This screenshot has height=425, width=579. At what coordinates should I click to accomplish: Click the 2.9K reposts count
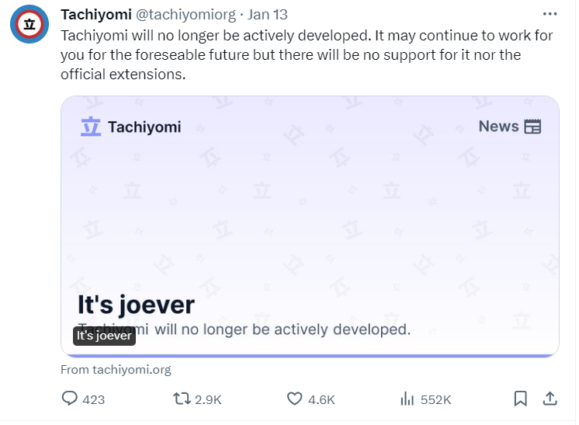(207, 399)
